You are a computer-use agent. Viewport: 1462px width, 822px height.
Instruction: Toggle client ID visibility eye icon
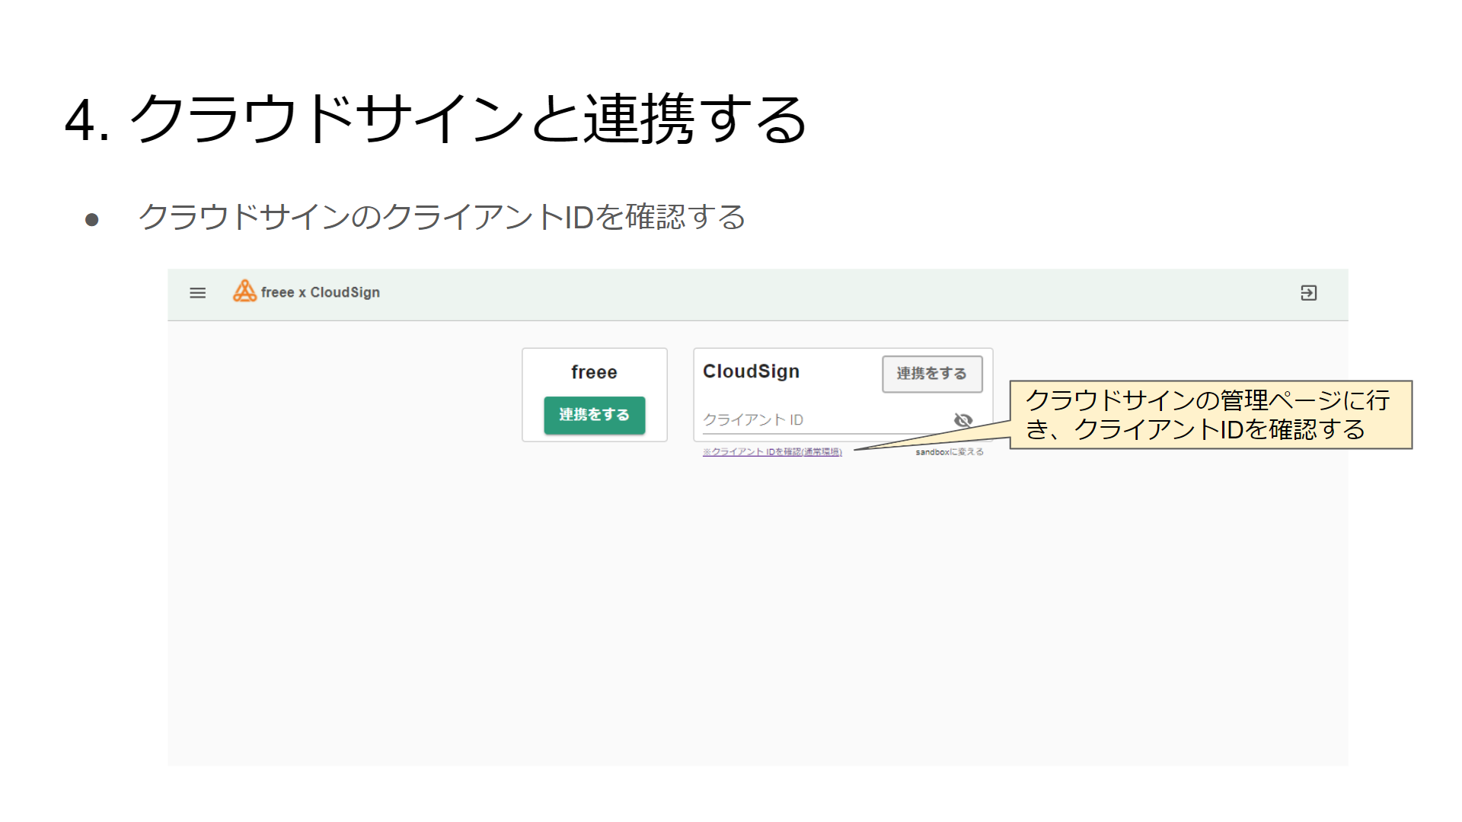[963, 420]
